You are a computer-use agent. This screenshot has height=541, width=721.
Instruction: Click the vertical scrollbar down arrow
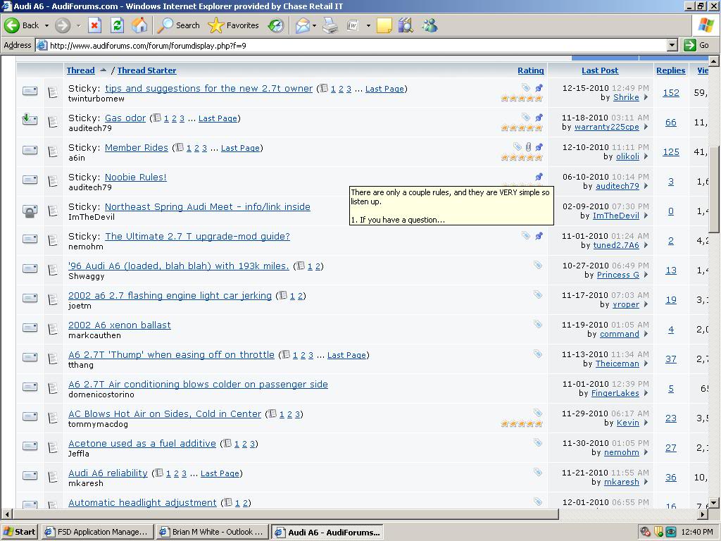point(714,503)
